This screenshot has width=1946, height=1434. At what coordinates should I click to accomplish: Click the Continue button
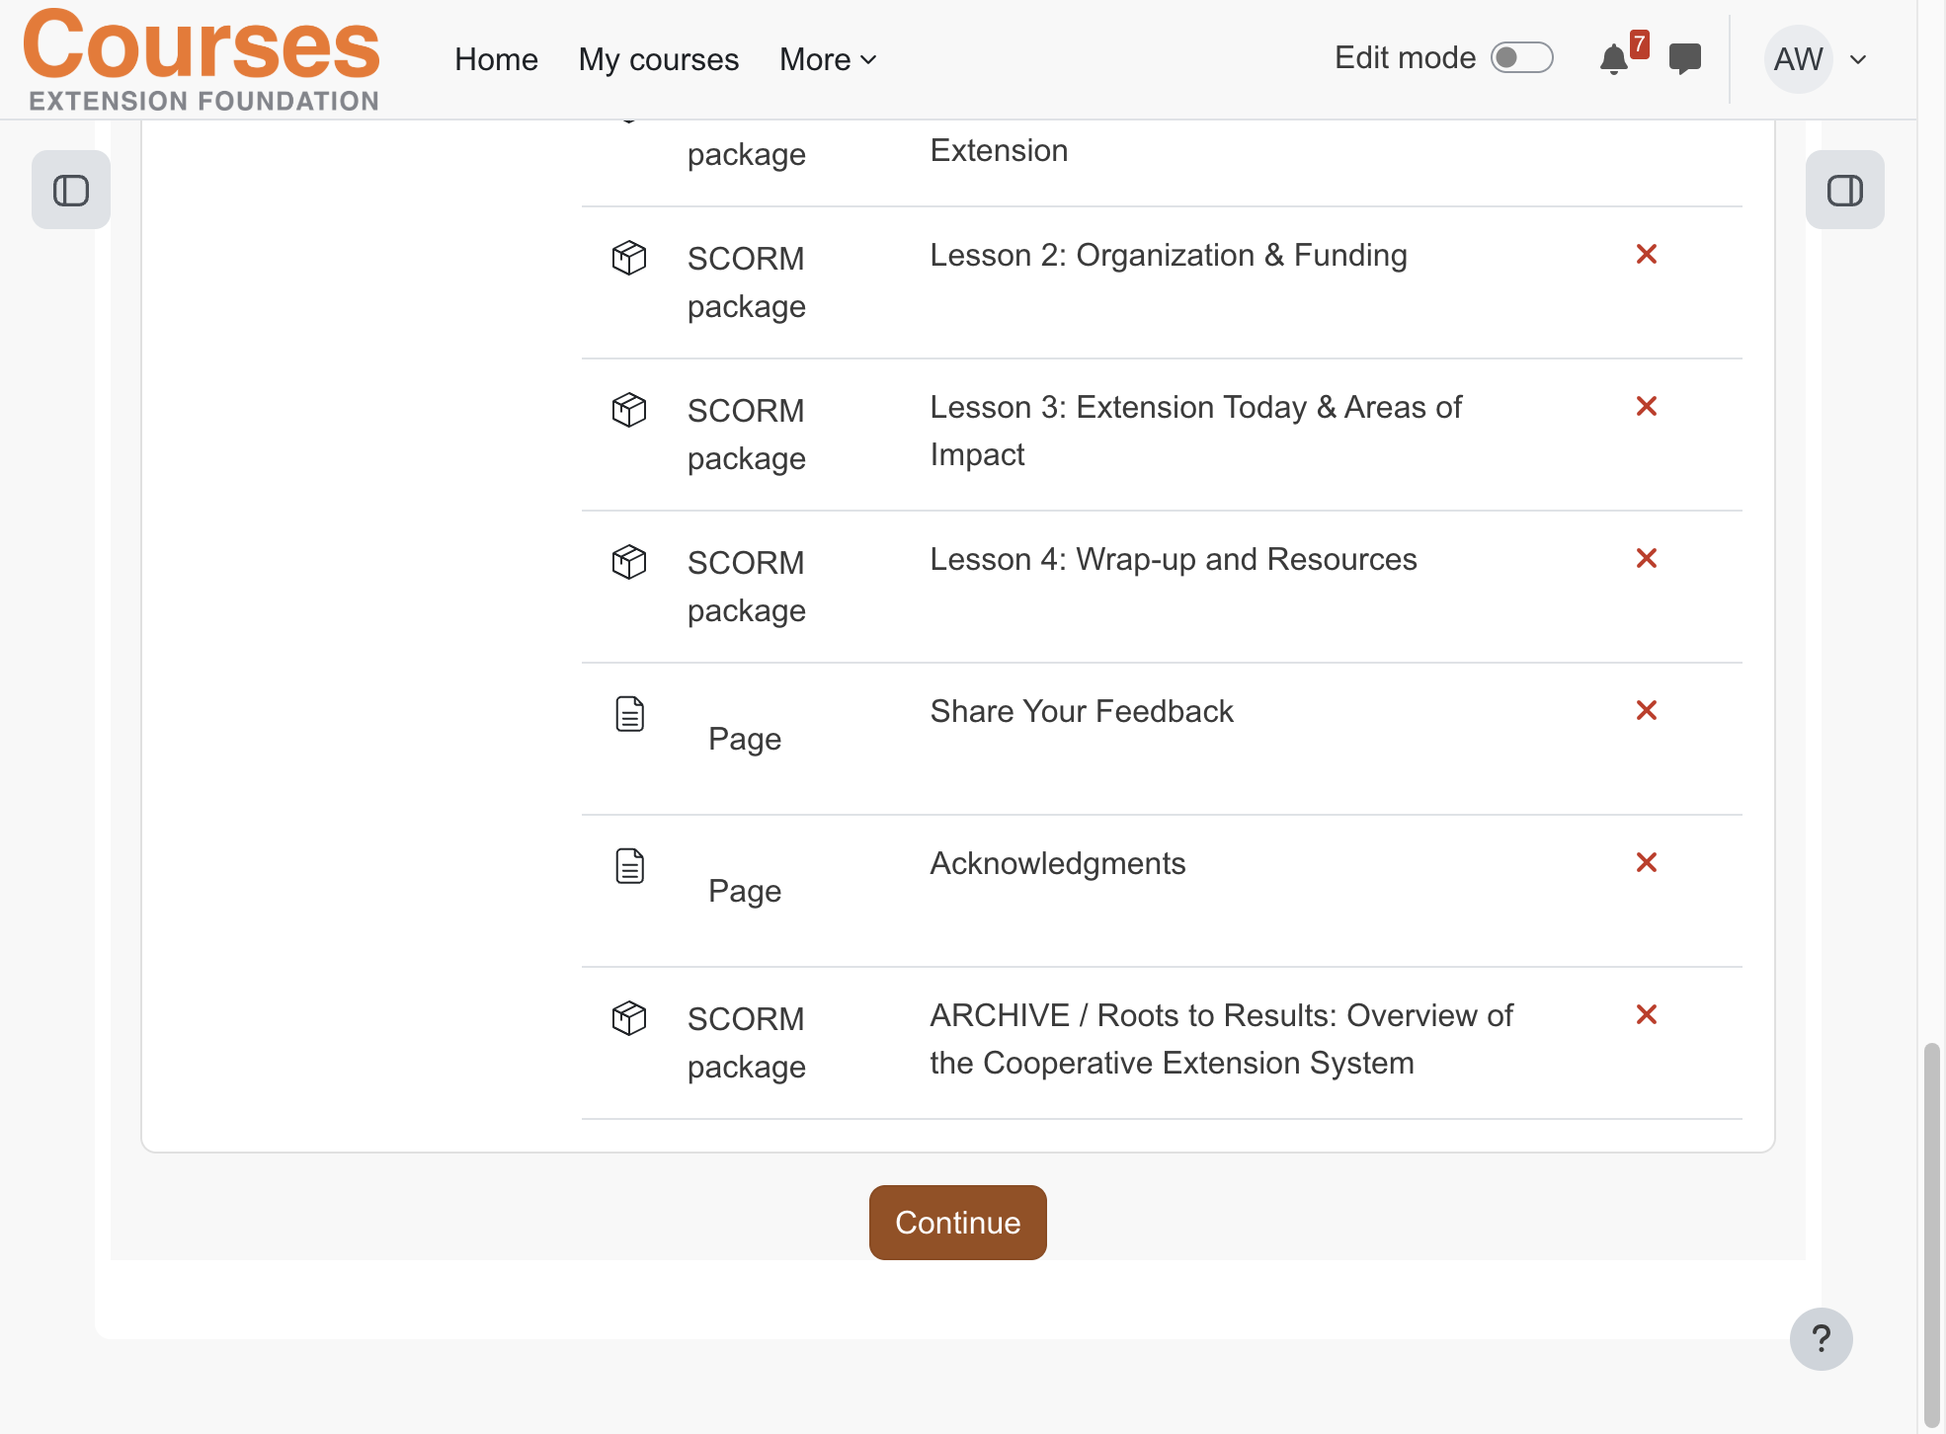(958, 1223)
